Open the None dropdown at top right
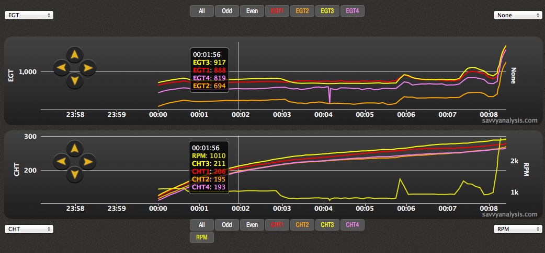This screenshot has width=545, height=253. pos(517,15)
